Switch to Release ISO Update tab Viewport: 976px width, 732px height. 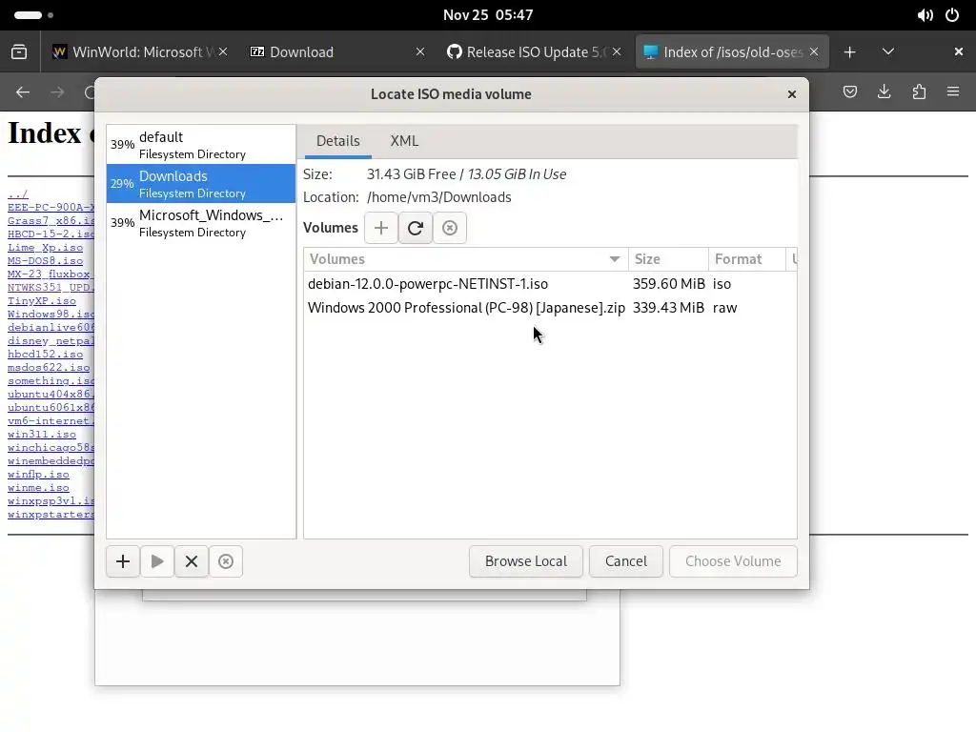click(535, 51)
